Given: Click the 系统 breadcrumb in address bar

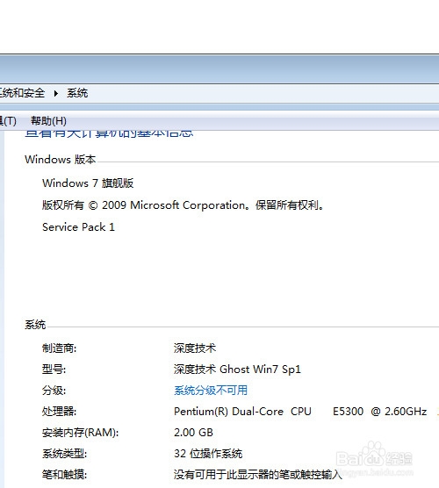Looking at the screenshot, I should pos(77,93).
